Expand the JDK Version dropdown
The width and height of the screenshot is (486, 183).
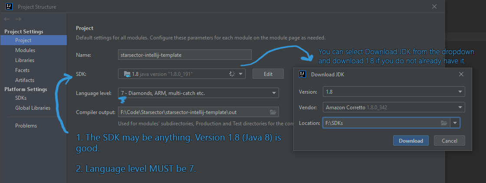(460, 92)
